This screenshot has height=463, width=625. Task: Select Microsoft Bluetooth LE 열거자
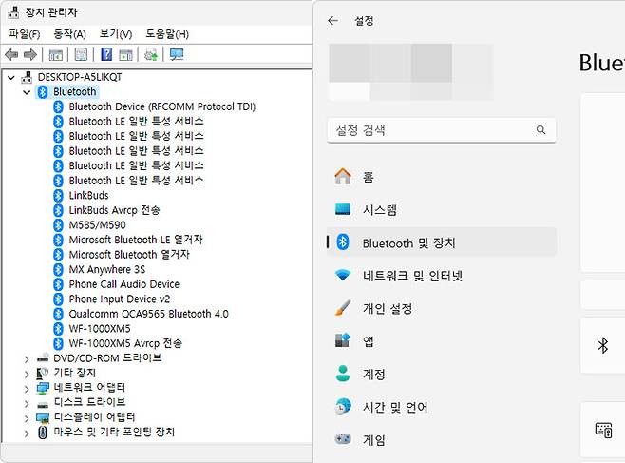tap(136, 240)
